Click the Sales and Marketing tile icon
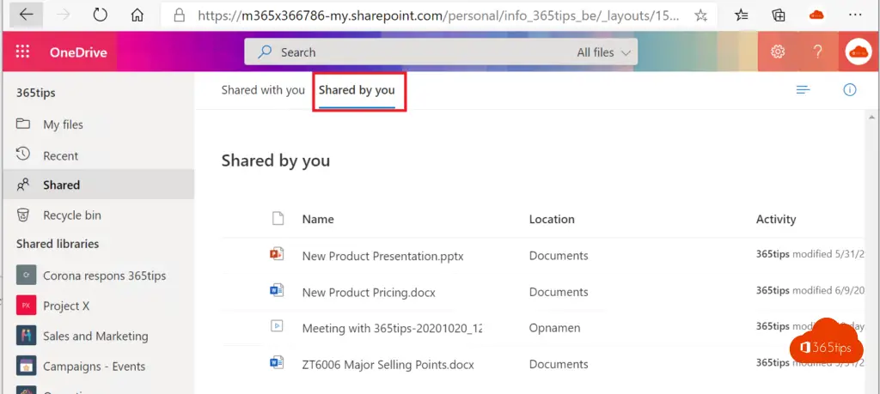 (27, 336)
